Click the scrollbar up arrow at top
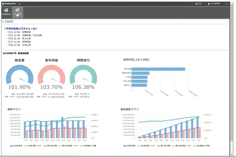236x157 pixels. (x=232, y=3)
